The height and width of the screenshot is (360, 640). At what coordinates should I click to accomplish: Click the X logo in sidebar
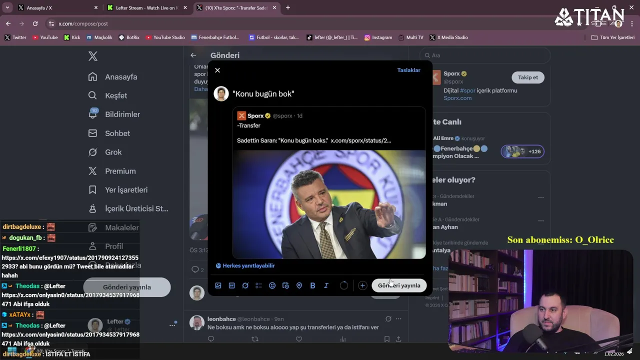(93, 56)
